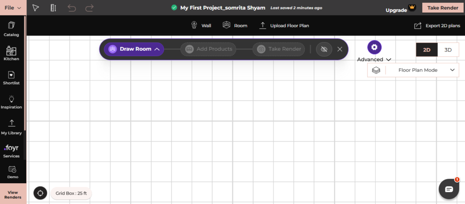Expand the Advanced settings chevron
This screenshot has height=204, width=465.
pos(389,60)
